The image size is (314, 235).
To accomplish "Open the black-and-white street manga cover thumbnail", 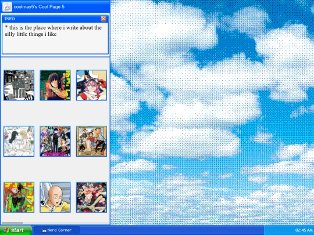I will point(19,85).
